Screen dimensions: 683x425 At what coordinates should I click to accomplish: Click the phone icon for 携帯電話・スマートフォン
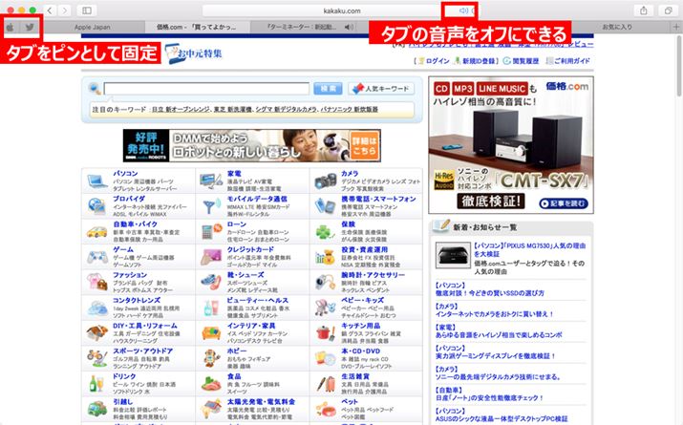click(x=325, y=206)
